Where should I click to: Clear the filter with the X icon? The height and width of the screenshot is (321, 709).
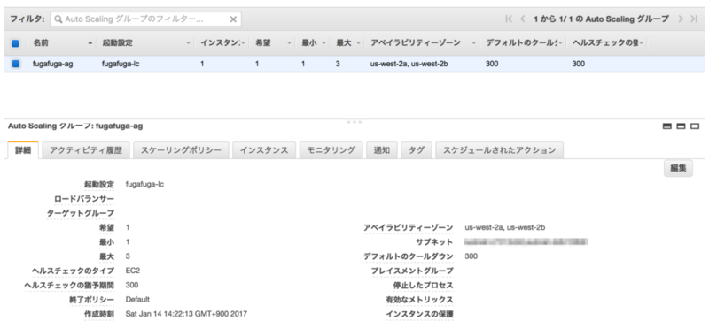click(233, 19)
